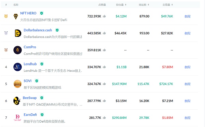Click thumbs-up icon in ComPro row

pyautogui.click(x=104, y=50)
